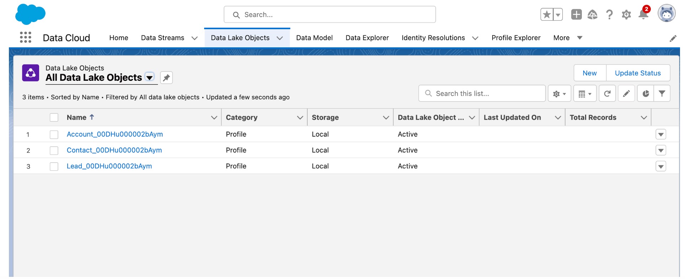Show actions for Contact row
The height and width of the screenshot is (279, 685).
[x=661, y=150]
